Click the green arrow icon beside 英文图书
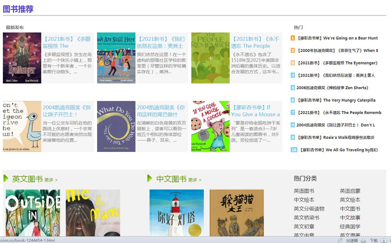 click(x=6, y=179)
